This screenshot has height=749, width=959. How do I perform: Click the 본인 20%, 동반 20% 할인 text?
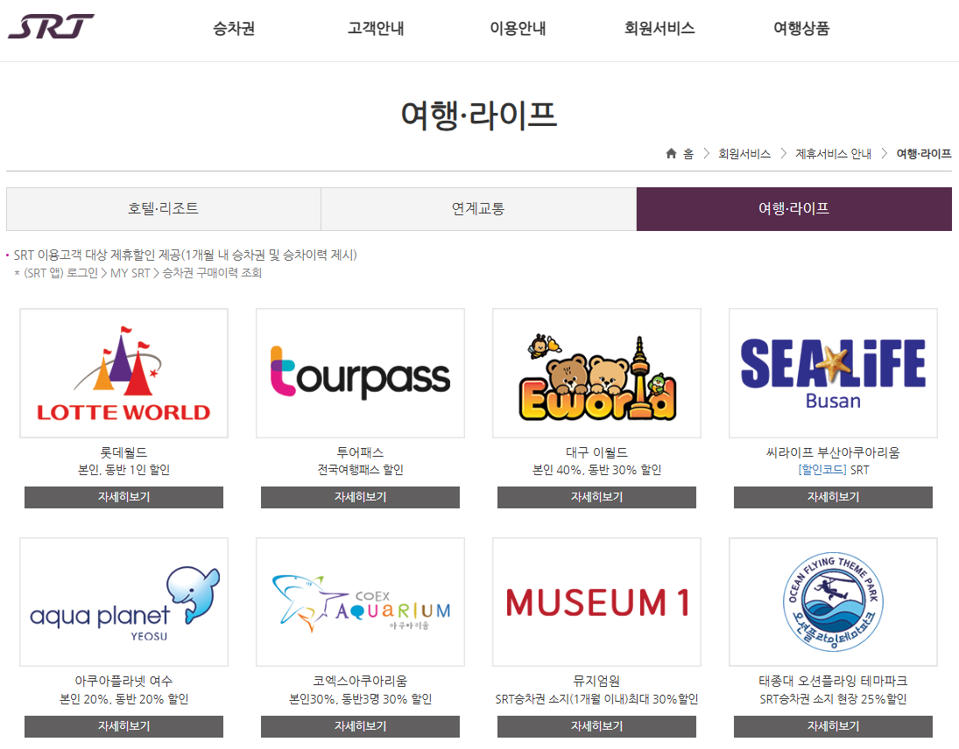click(123, 699)
